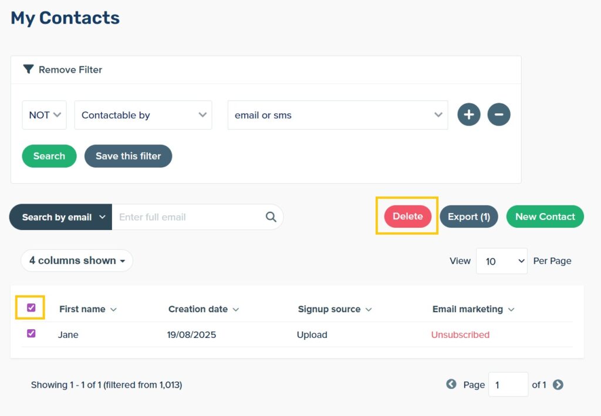Click the Save this filter button
The width and height of the screenshot is (601, 416).
pyautogui.click(x=128, y=156)
